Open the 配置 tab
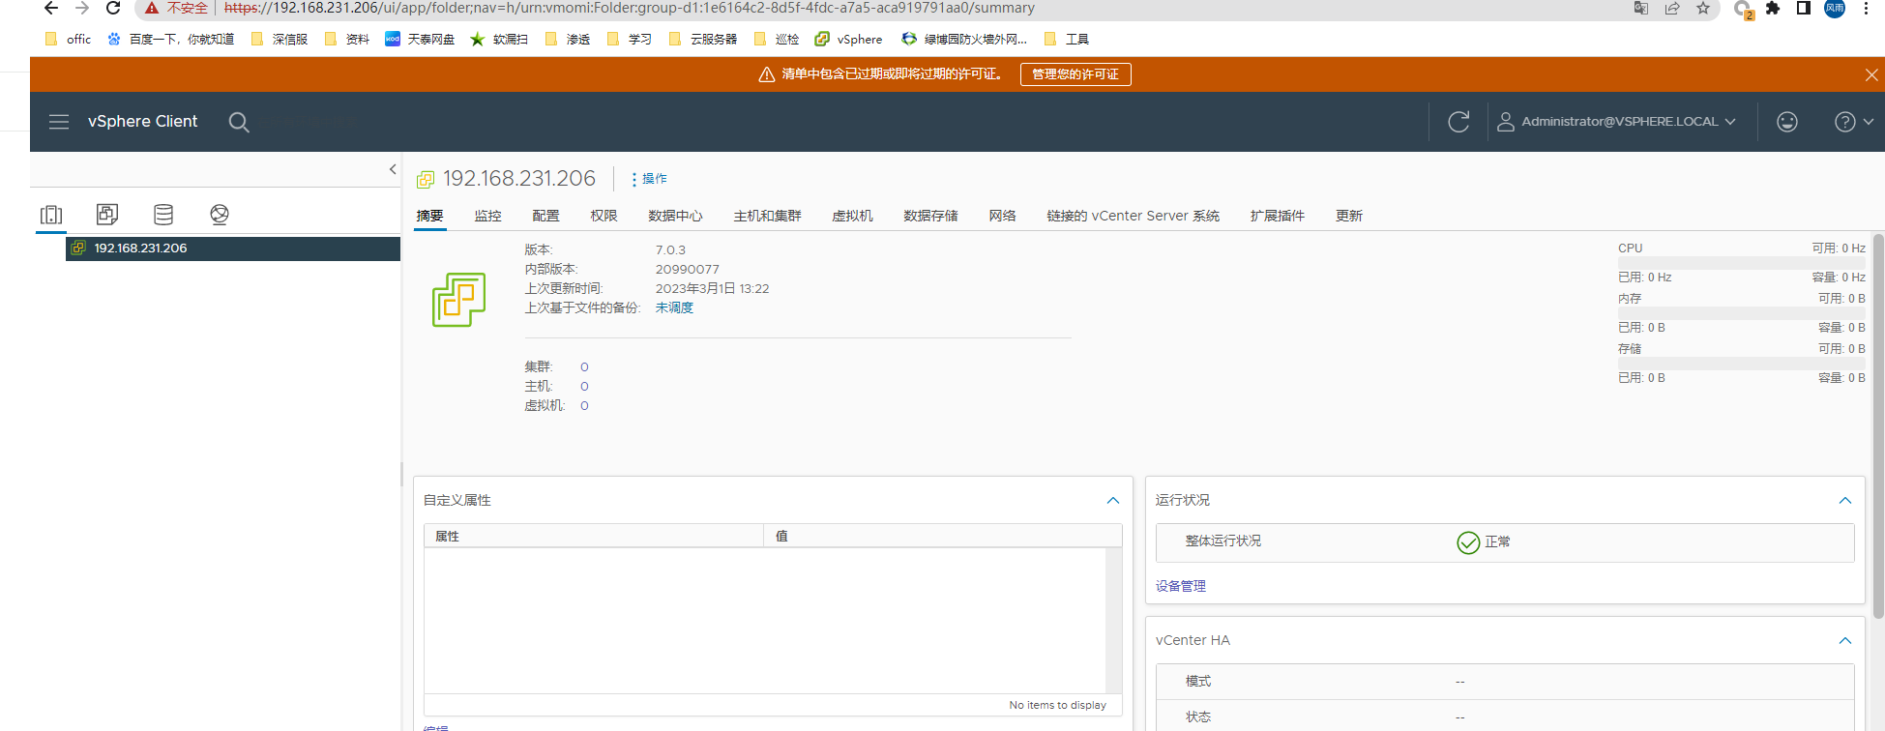Image resolution: width=1885 pixels, height=731 pixels. coord(545,216)
